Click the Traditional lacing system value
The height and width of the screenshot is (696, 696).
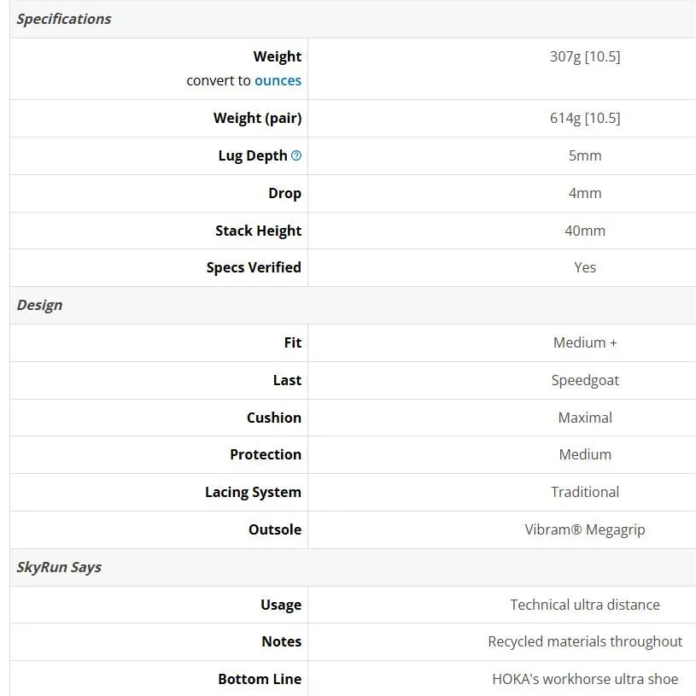[x=585, y=492]
